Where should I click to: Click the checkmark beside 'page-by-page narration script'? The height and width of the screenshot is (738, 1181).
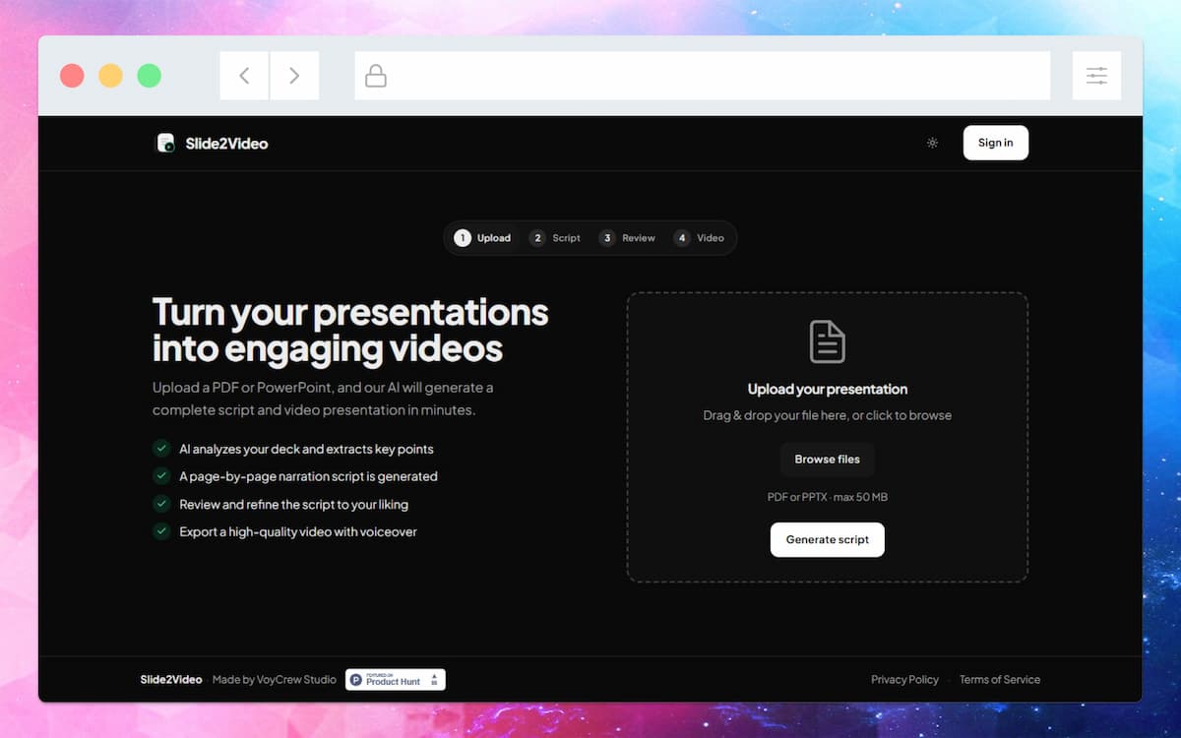point(161,476)
